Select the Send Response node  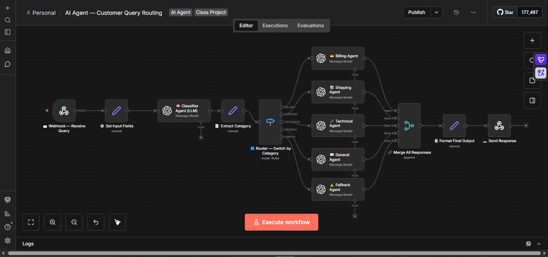(x=499, y=126)
